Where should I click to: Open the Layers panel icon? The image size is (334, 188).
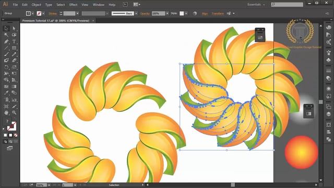click(328, 114)
